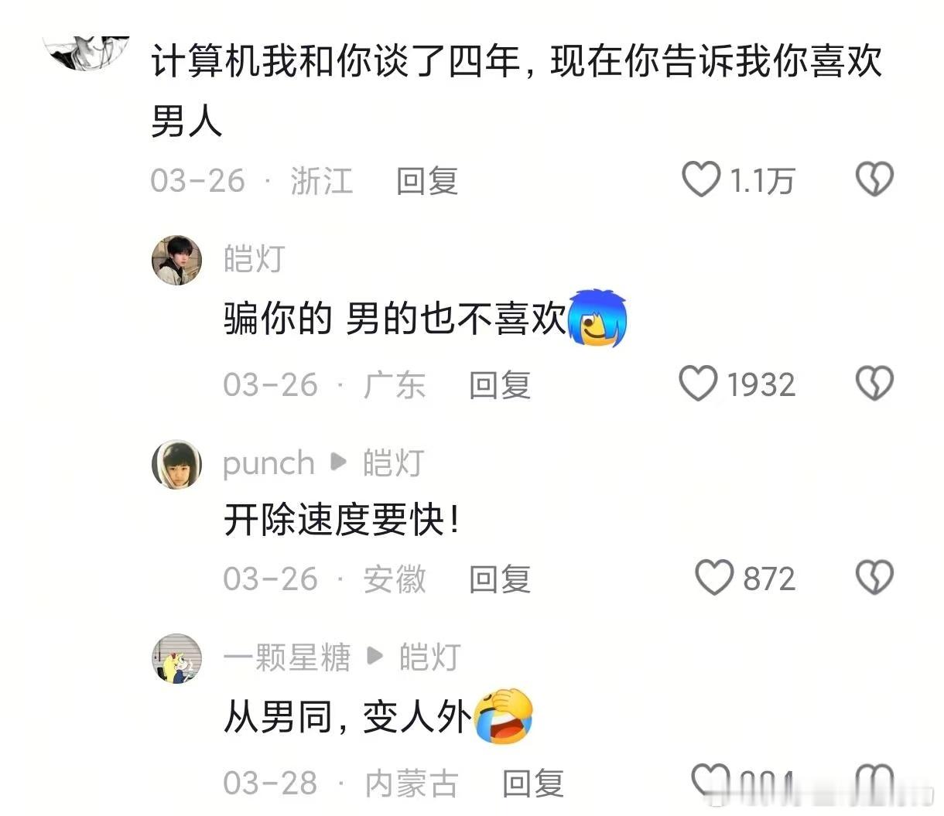Reply to punch's comment from 安徽
The height and width of the screenshot is (816, 944).
(x=500, y=579)
